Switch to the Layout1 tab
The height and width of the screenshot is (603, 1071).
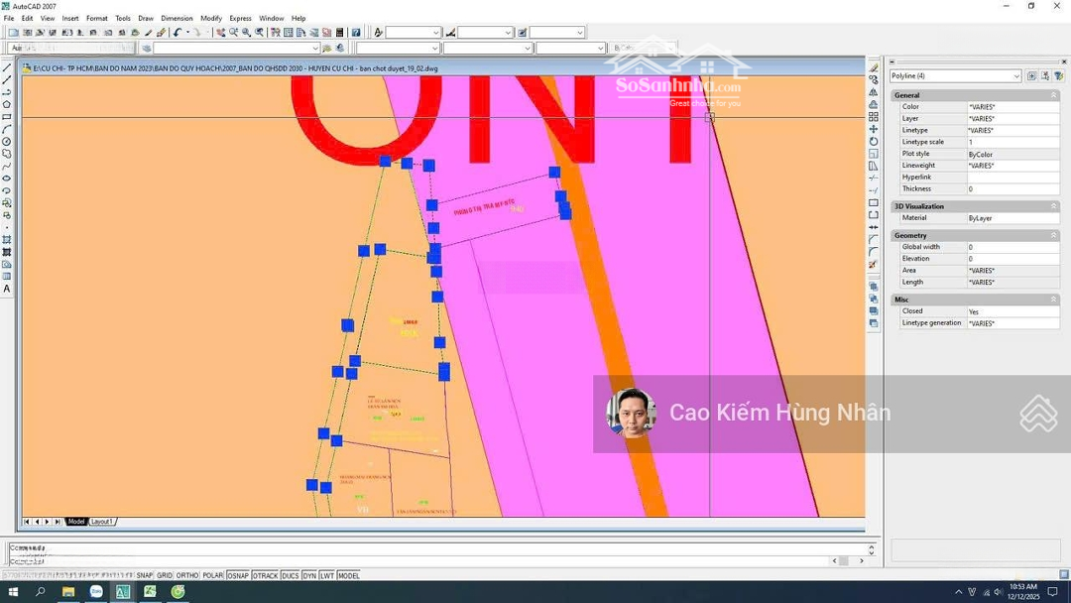102,522
